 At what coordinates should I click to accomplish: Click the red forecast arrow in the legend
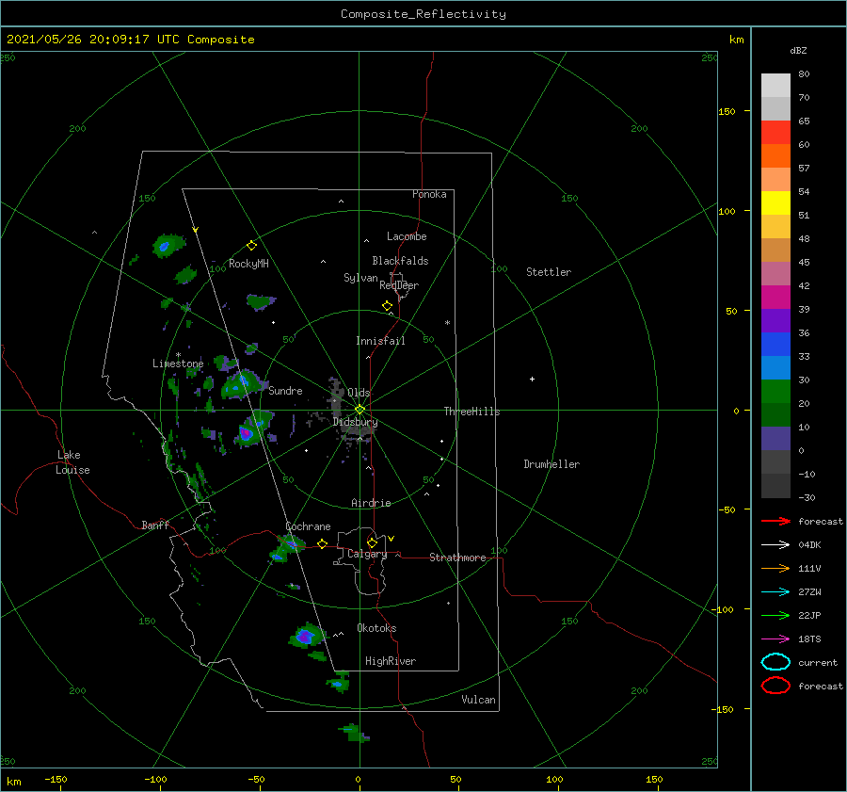click(x=775, y=521)
